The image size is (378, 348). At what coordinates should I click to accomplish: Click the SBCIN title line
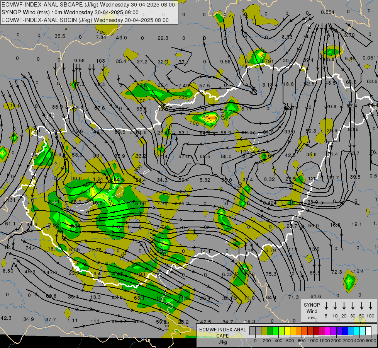click(85, 20)
